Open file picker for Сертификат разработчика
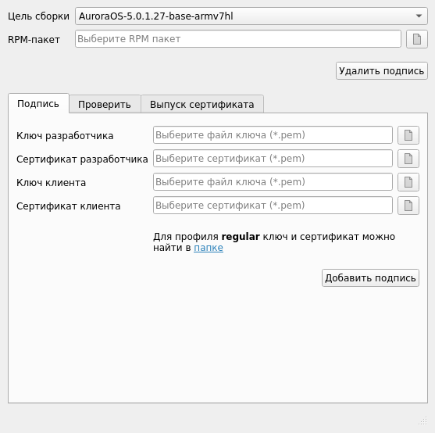This screenshot has height=433, width=435. point(408,159)
